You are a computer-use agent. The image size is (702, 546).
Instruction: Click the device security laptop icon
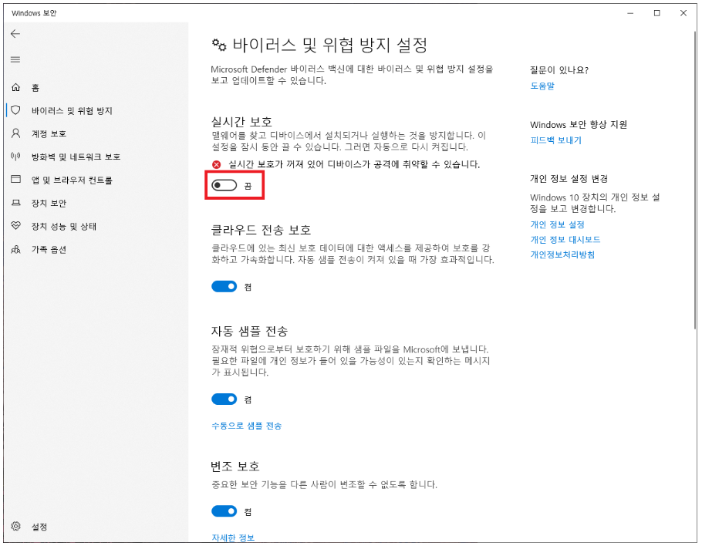click(x=15, y=203)
